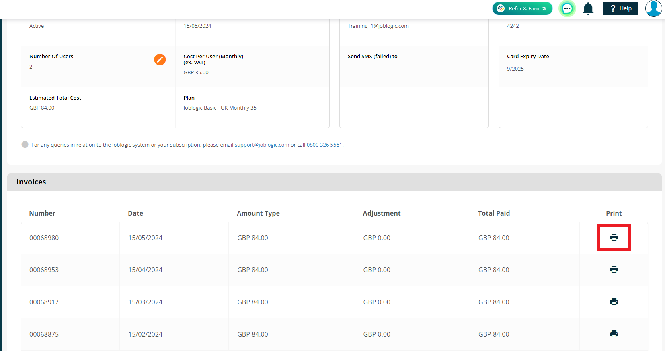Image resolution: width=665 pixels, height=351 pixels.
Task: Open invoice number 00068917
Action: click(44, 302)
